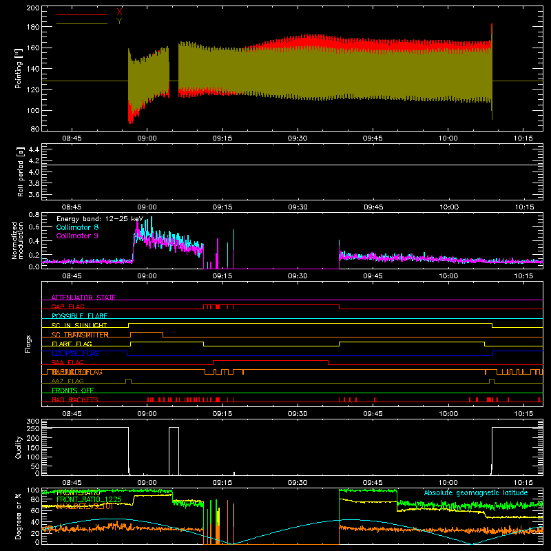Click '09:00' under the Quality plot
This screenshot has height=551, width=551.
[x=147, y=483]
